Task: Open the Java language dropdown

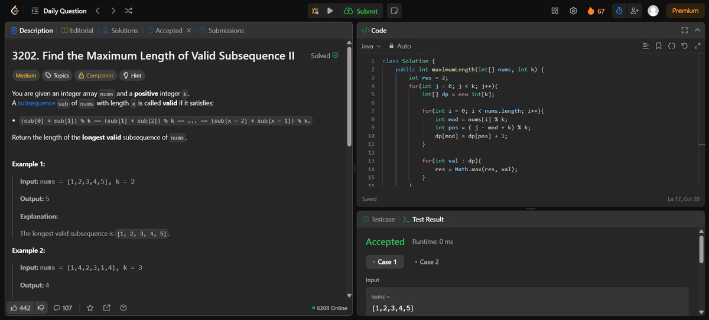Action: pos(371,46)
